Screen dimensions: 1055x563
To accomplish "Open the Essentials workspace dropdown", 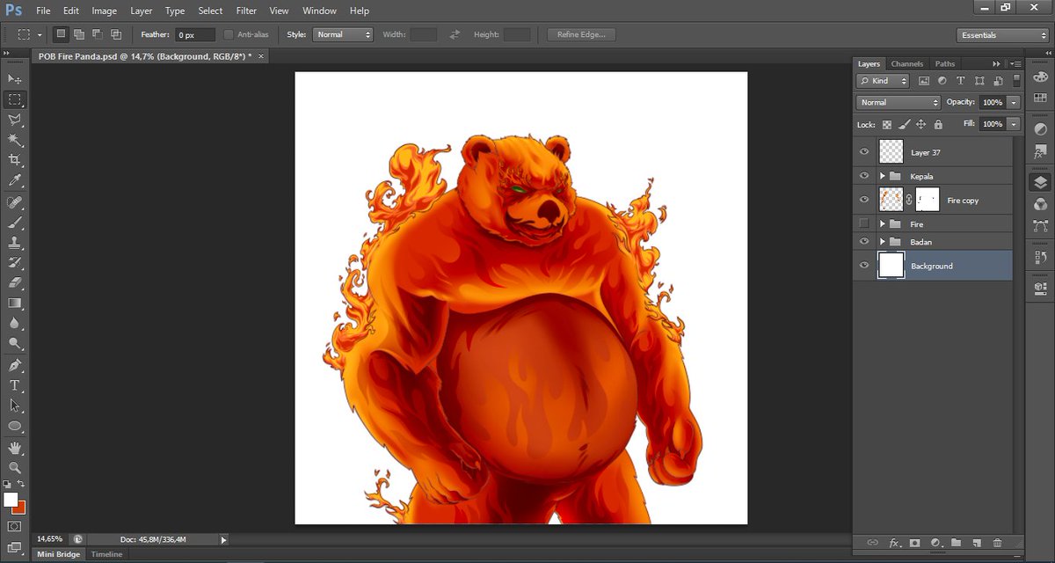I will [x=1001, y=34].
